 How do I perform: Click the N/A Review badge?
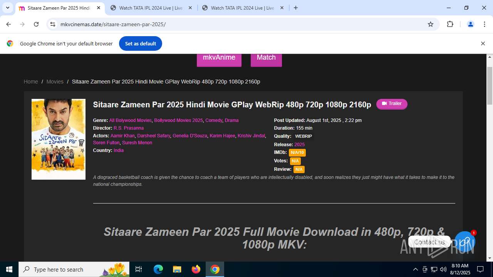click(x=299, y=170)
